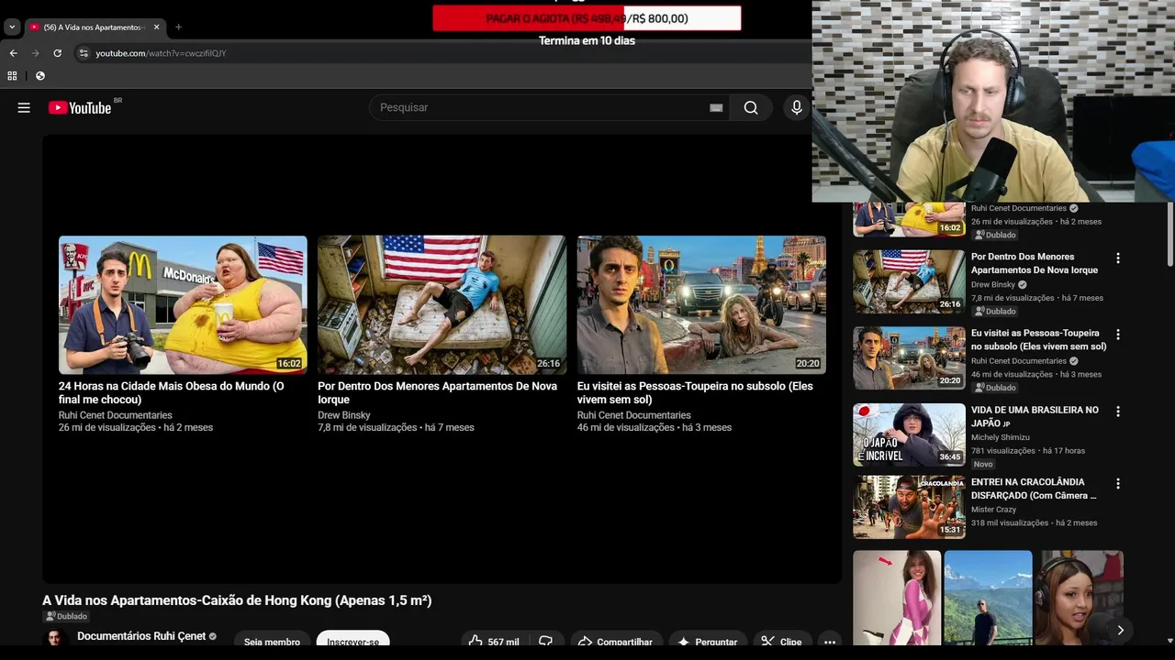Click the PAGAR O AGIOTA progress bar
The height and width of the screenshot is (660, 1175).
click(587, 18)
